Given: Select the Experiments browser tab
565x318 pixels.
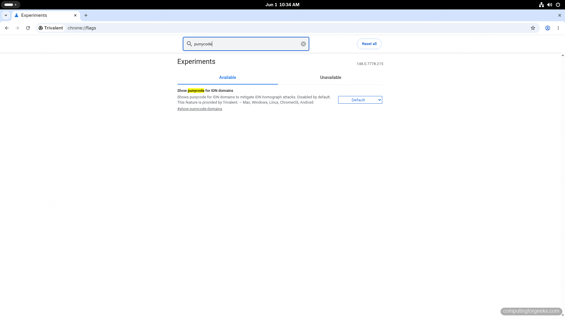Looking at the screenshot, I should (x=46, y=15).
